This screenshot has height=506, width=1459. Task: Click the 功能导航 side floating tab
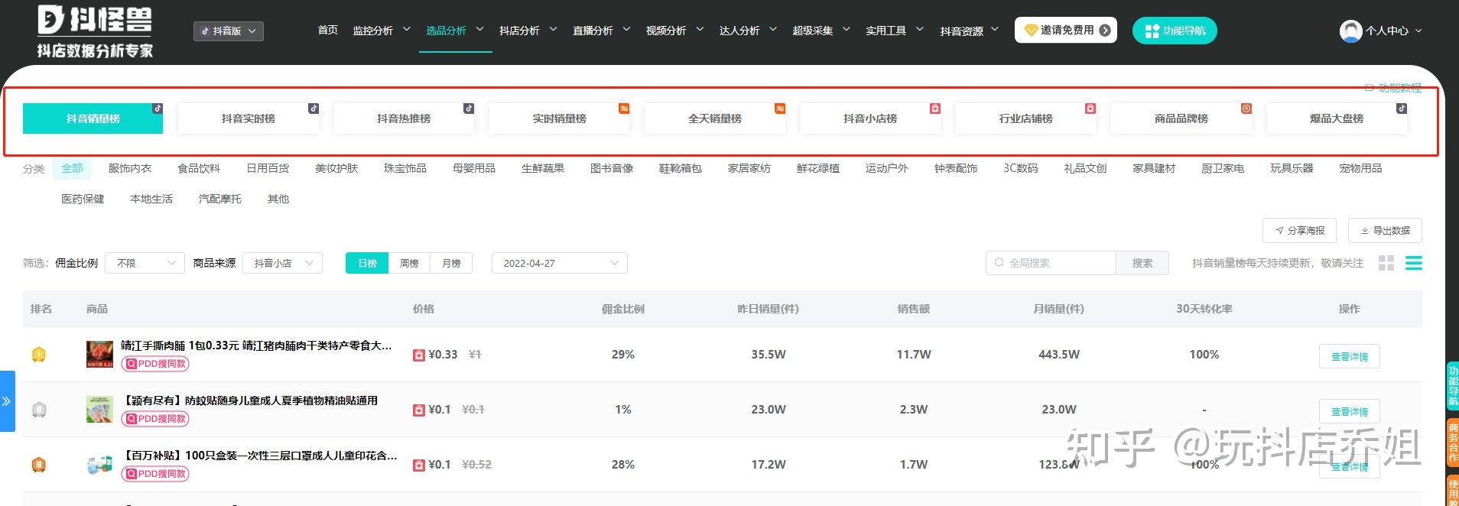point(1452,386)
